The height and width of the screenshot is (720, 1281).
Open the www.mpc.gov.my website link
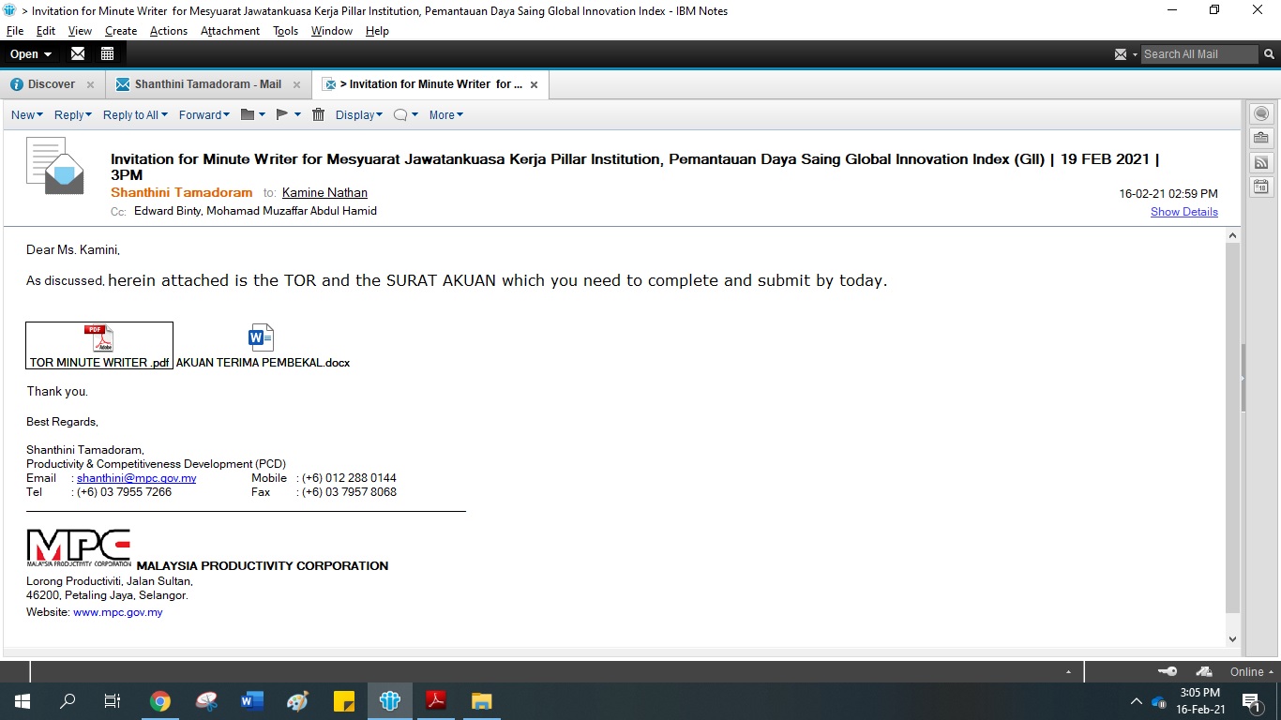pyautogui.click(x=117, y=612)
